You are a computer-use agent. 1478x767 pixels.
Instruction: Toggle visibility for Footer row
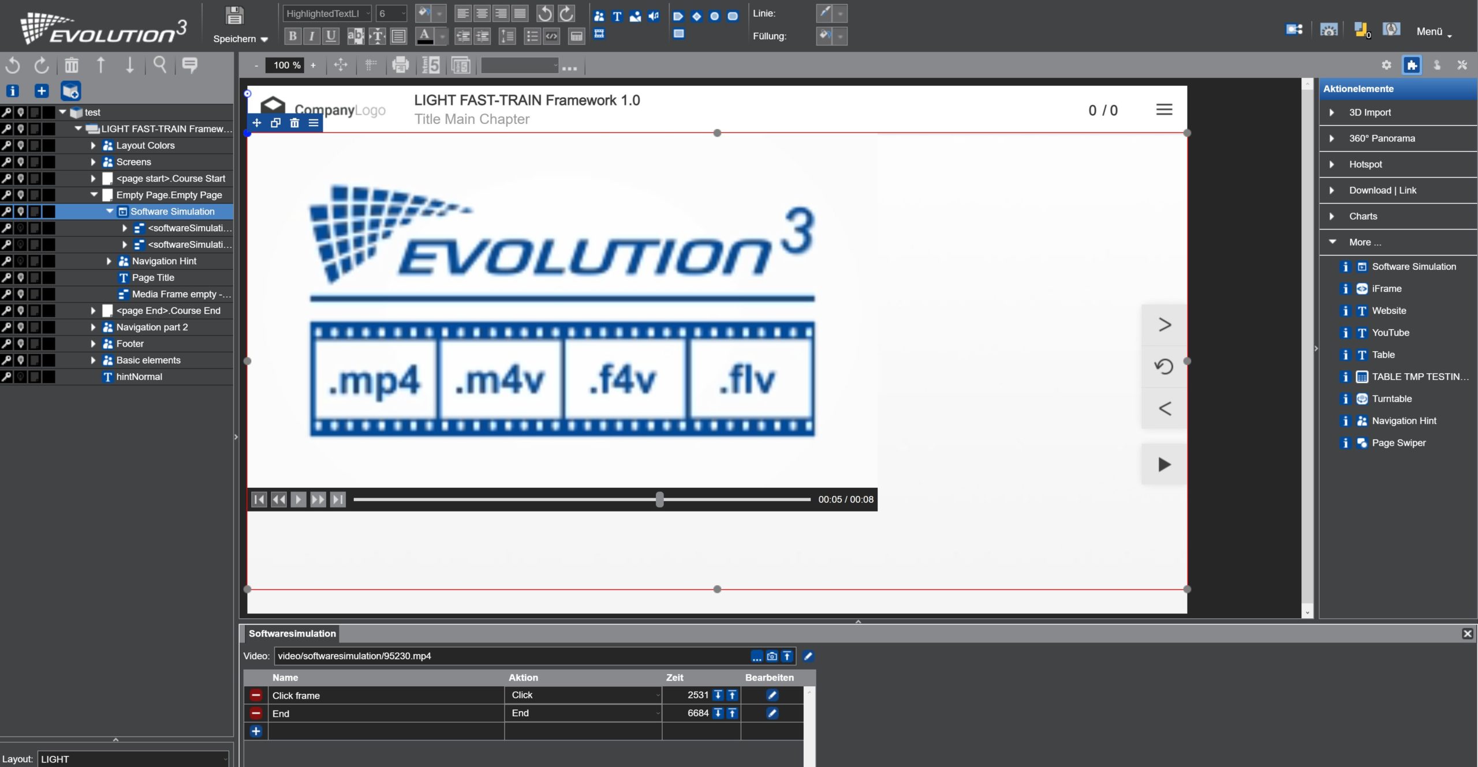tap(20, 344)
